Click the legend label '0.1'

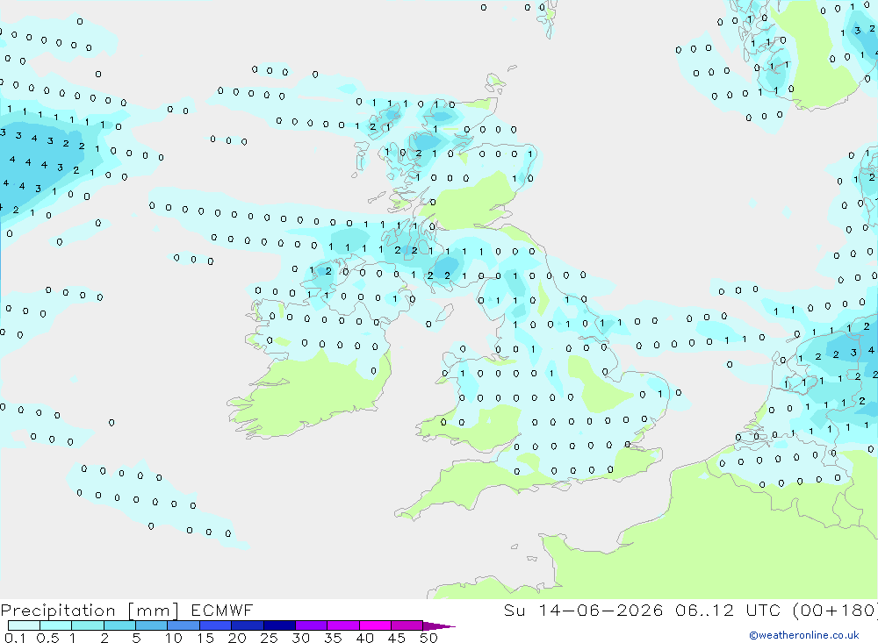point(15,638)
